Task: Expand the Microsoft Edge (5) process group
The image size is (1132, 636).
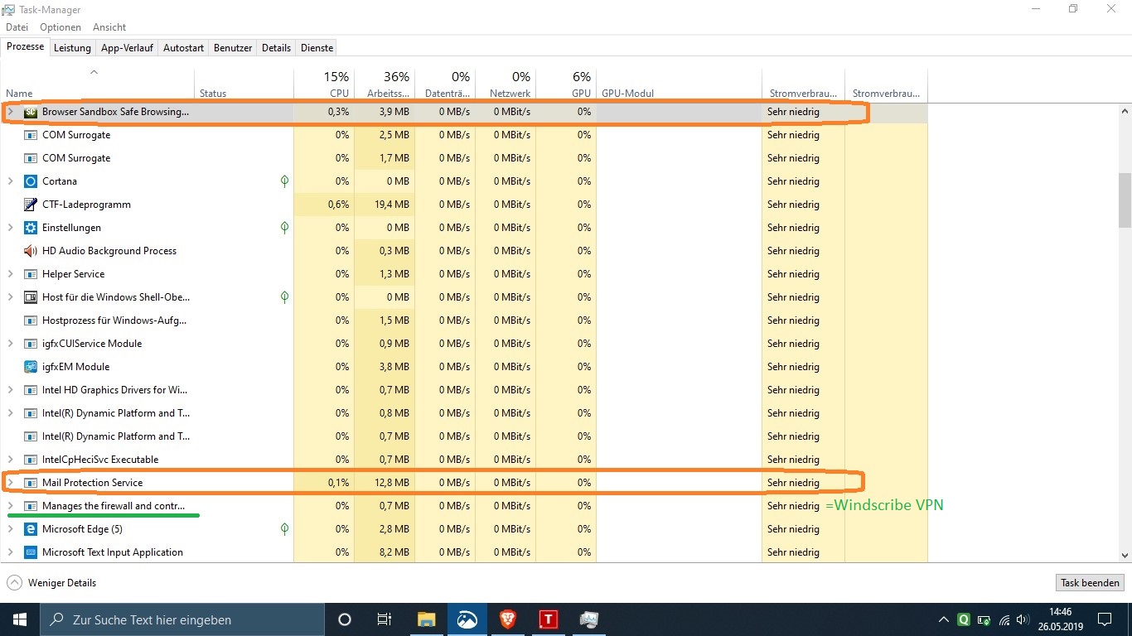Action: pyautogui.click(x=11, y=529)
